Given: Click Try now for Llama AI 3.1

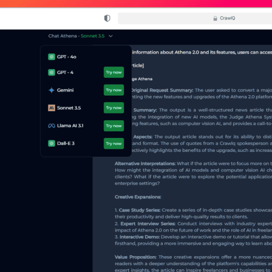Looking at the screenshot, I should pyautogui.click(x=114, y=126).
